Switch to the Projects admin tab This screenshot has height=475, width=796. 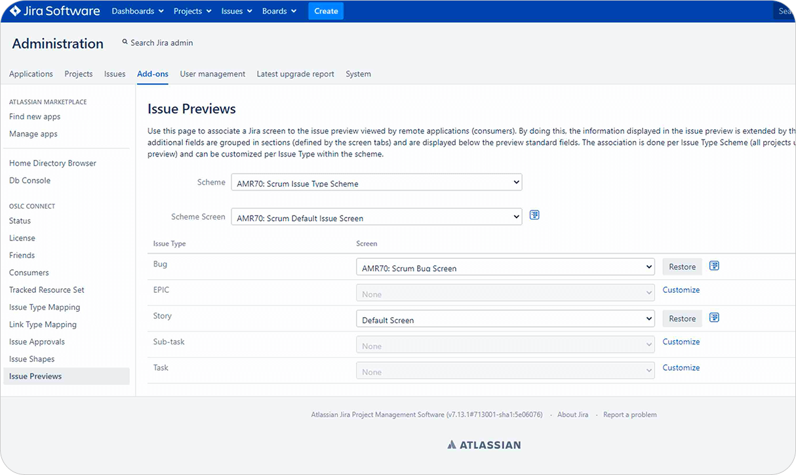click(79, 74)
